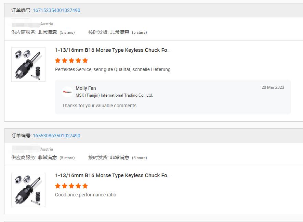
Task: Click the 'Good price performance ratio' review text
Action: (85, 195)
